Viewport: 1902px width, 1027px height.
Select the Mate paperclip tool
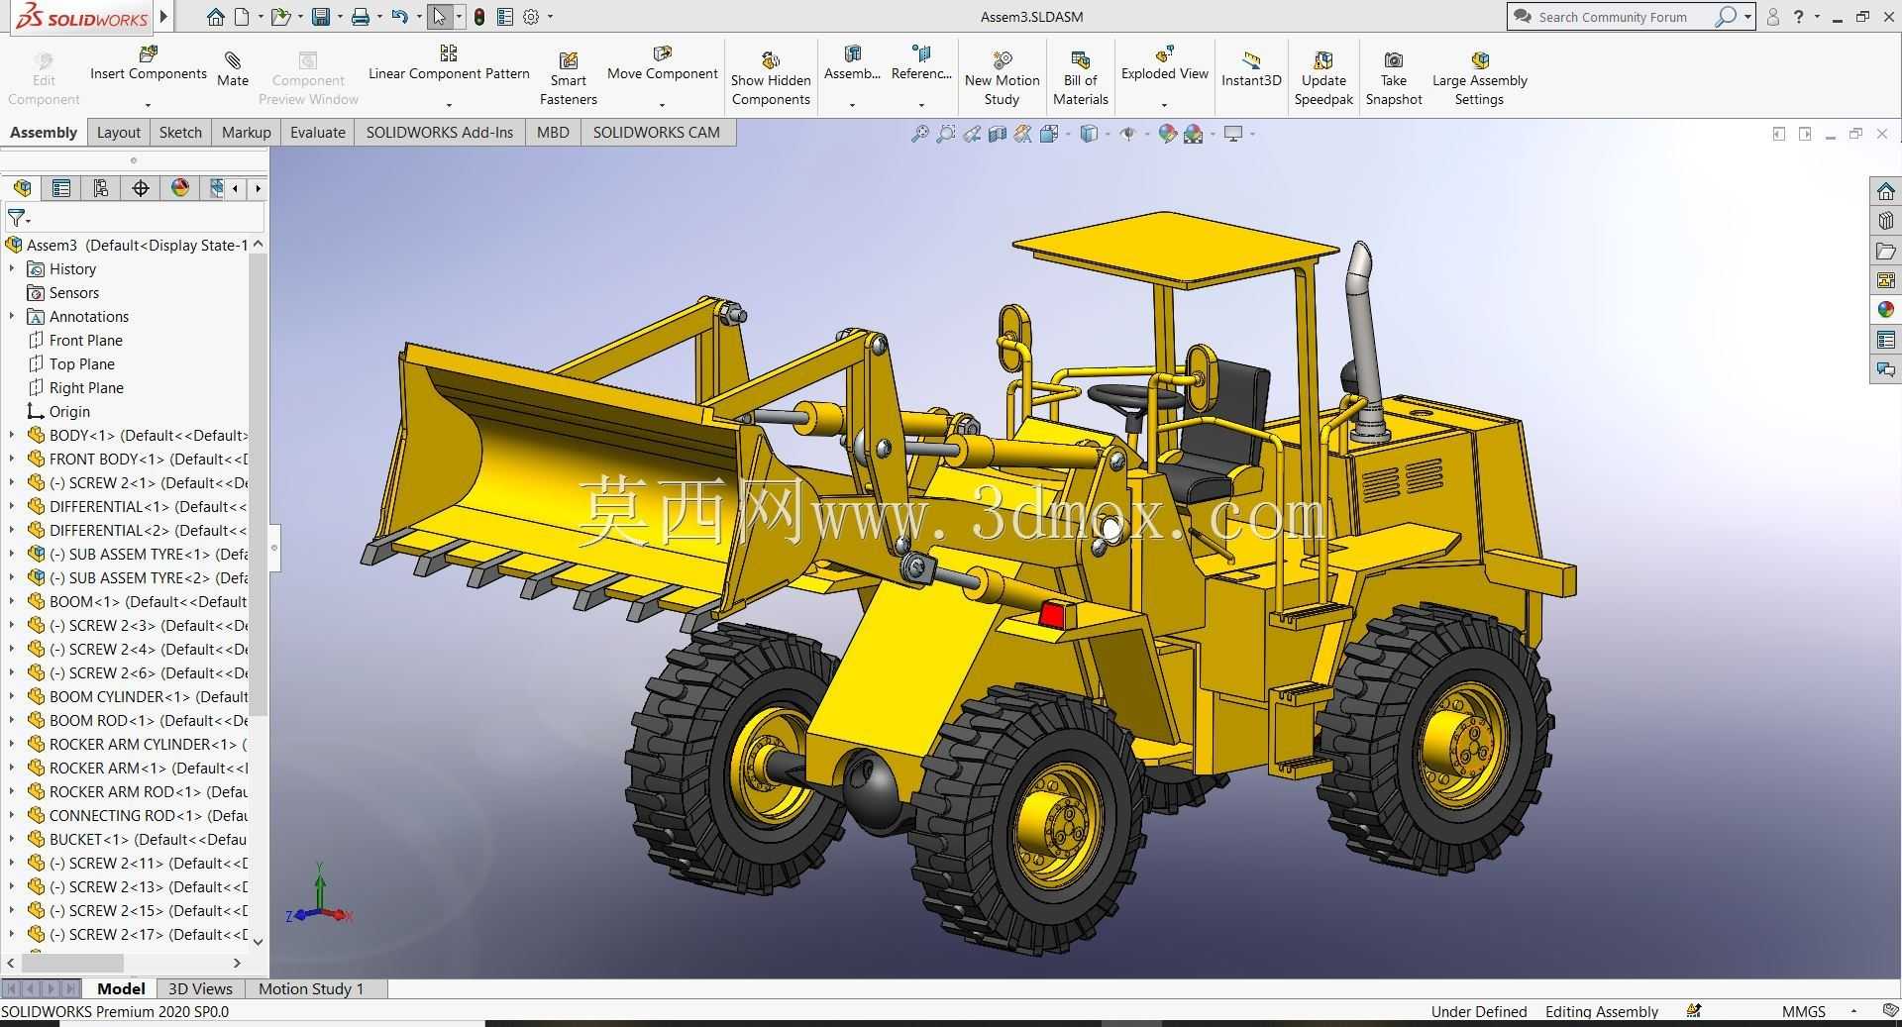coord(233,69)
